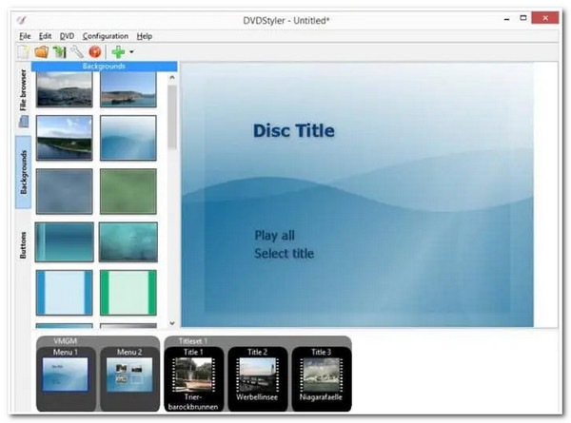Image resolution: width=571 pixels, height=423 pixels.
Task: Select the Titleset 1 group label
Action: click(192, 341)
